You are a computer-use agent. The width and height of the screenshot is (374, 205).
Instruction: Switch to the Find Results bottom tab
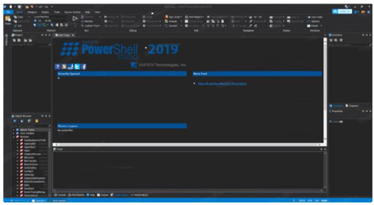coord(76,195)
